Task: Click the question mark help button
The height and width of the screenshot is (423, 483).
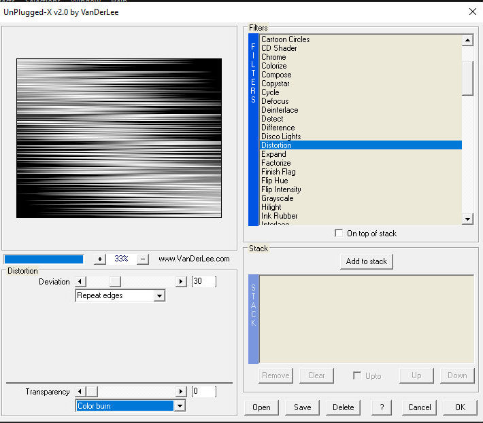Action: point(382,407)
